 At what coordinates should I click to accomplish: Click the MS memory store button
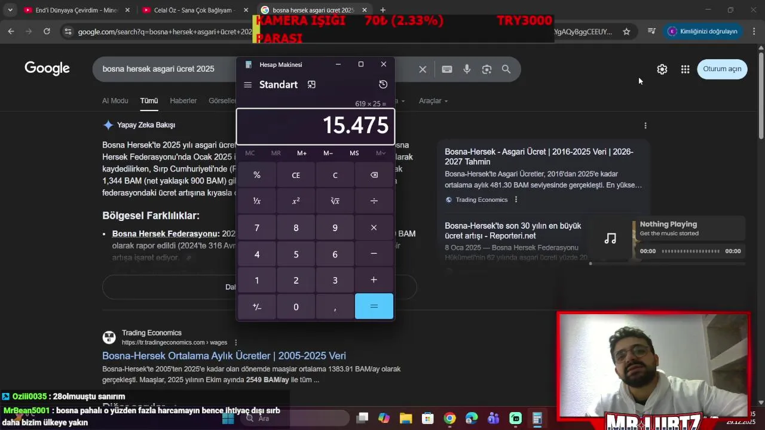click(354, 153)
